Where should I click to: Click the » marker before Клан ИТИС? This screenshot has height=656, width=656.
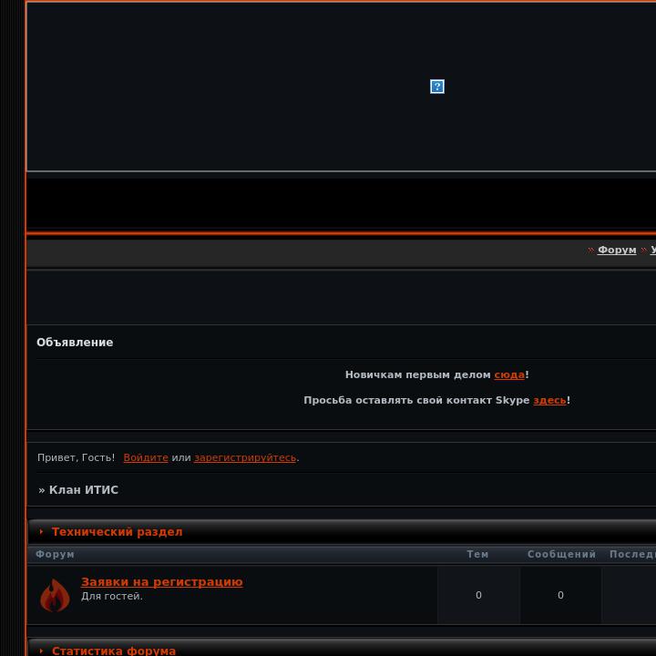[x=41, y=490]
